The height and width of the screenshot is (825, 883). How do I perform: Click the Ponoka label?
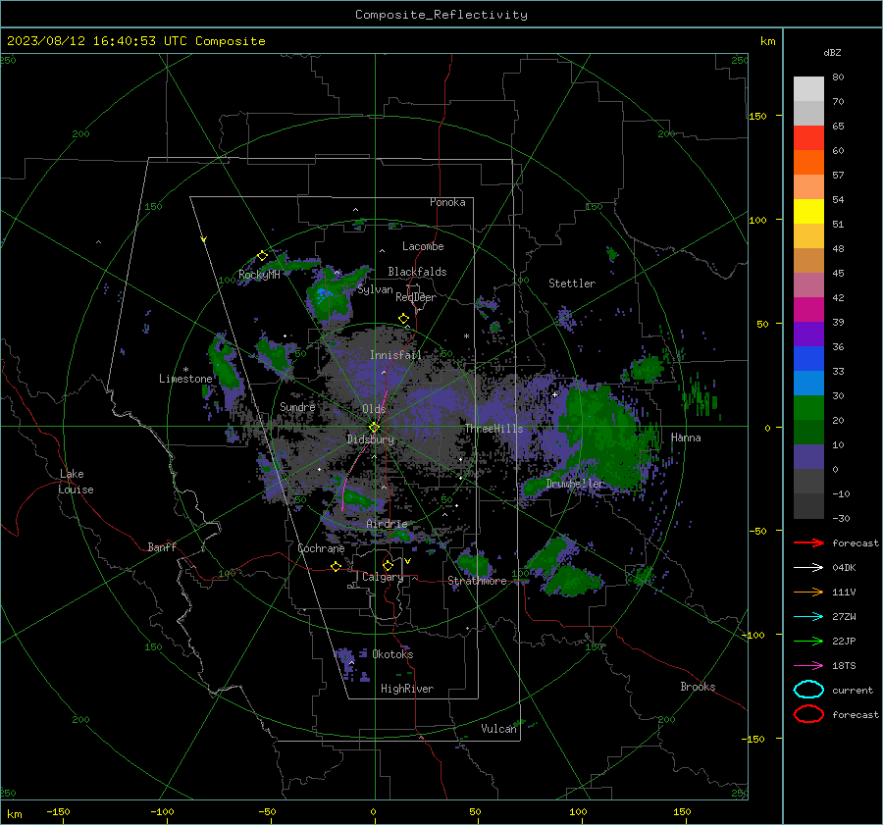point(447,202)
